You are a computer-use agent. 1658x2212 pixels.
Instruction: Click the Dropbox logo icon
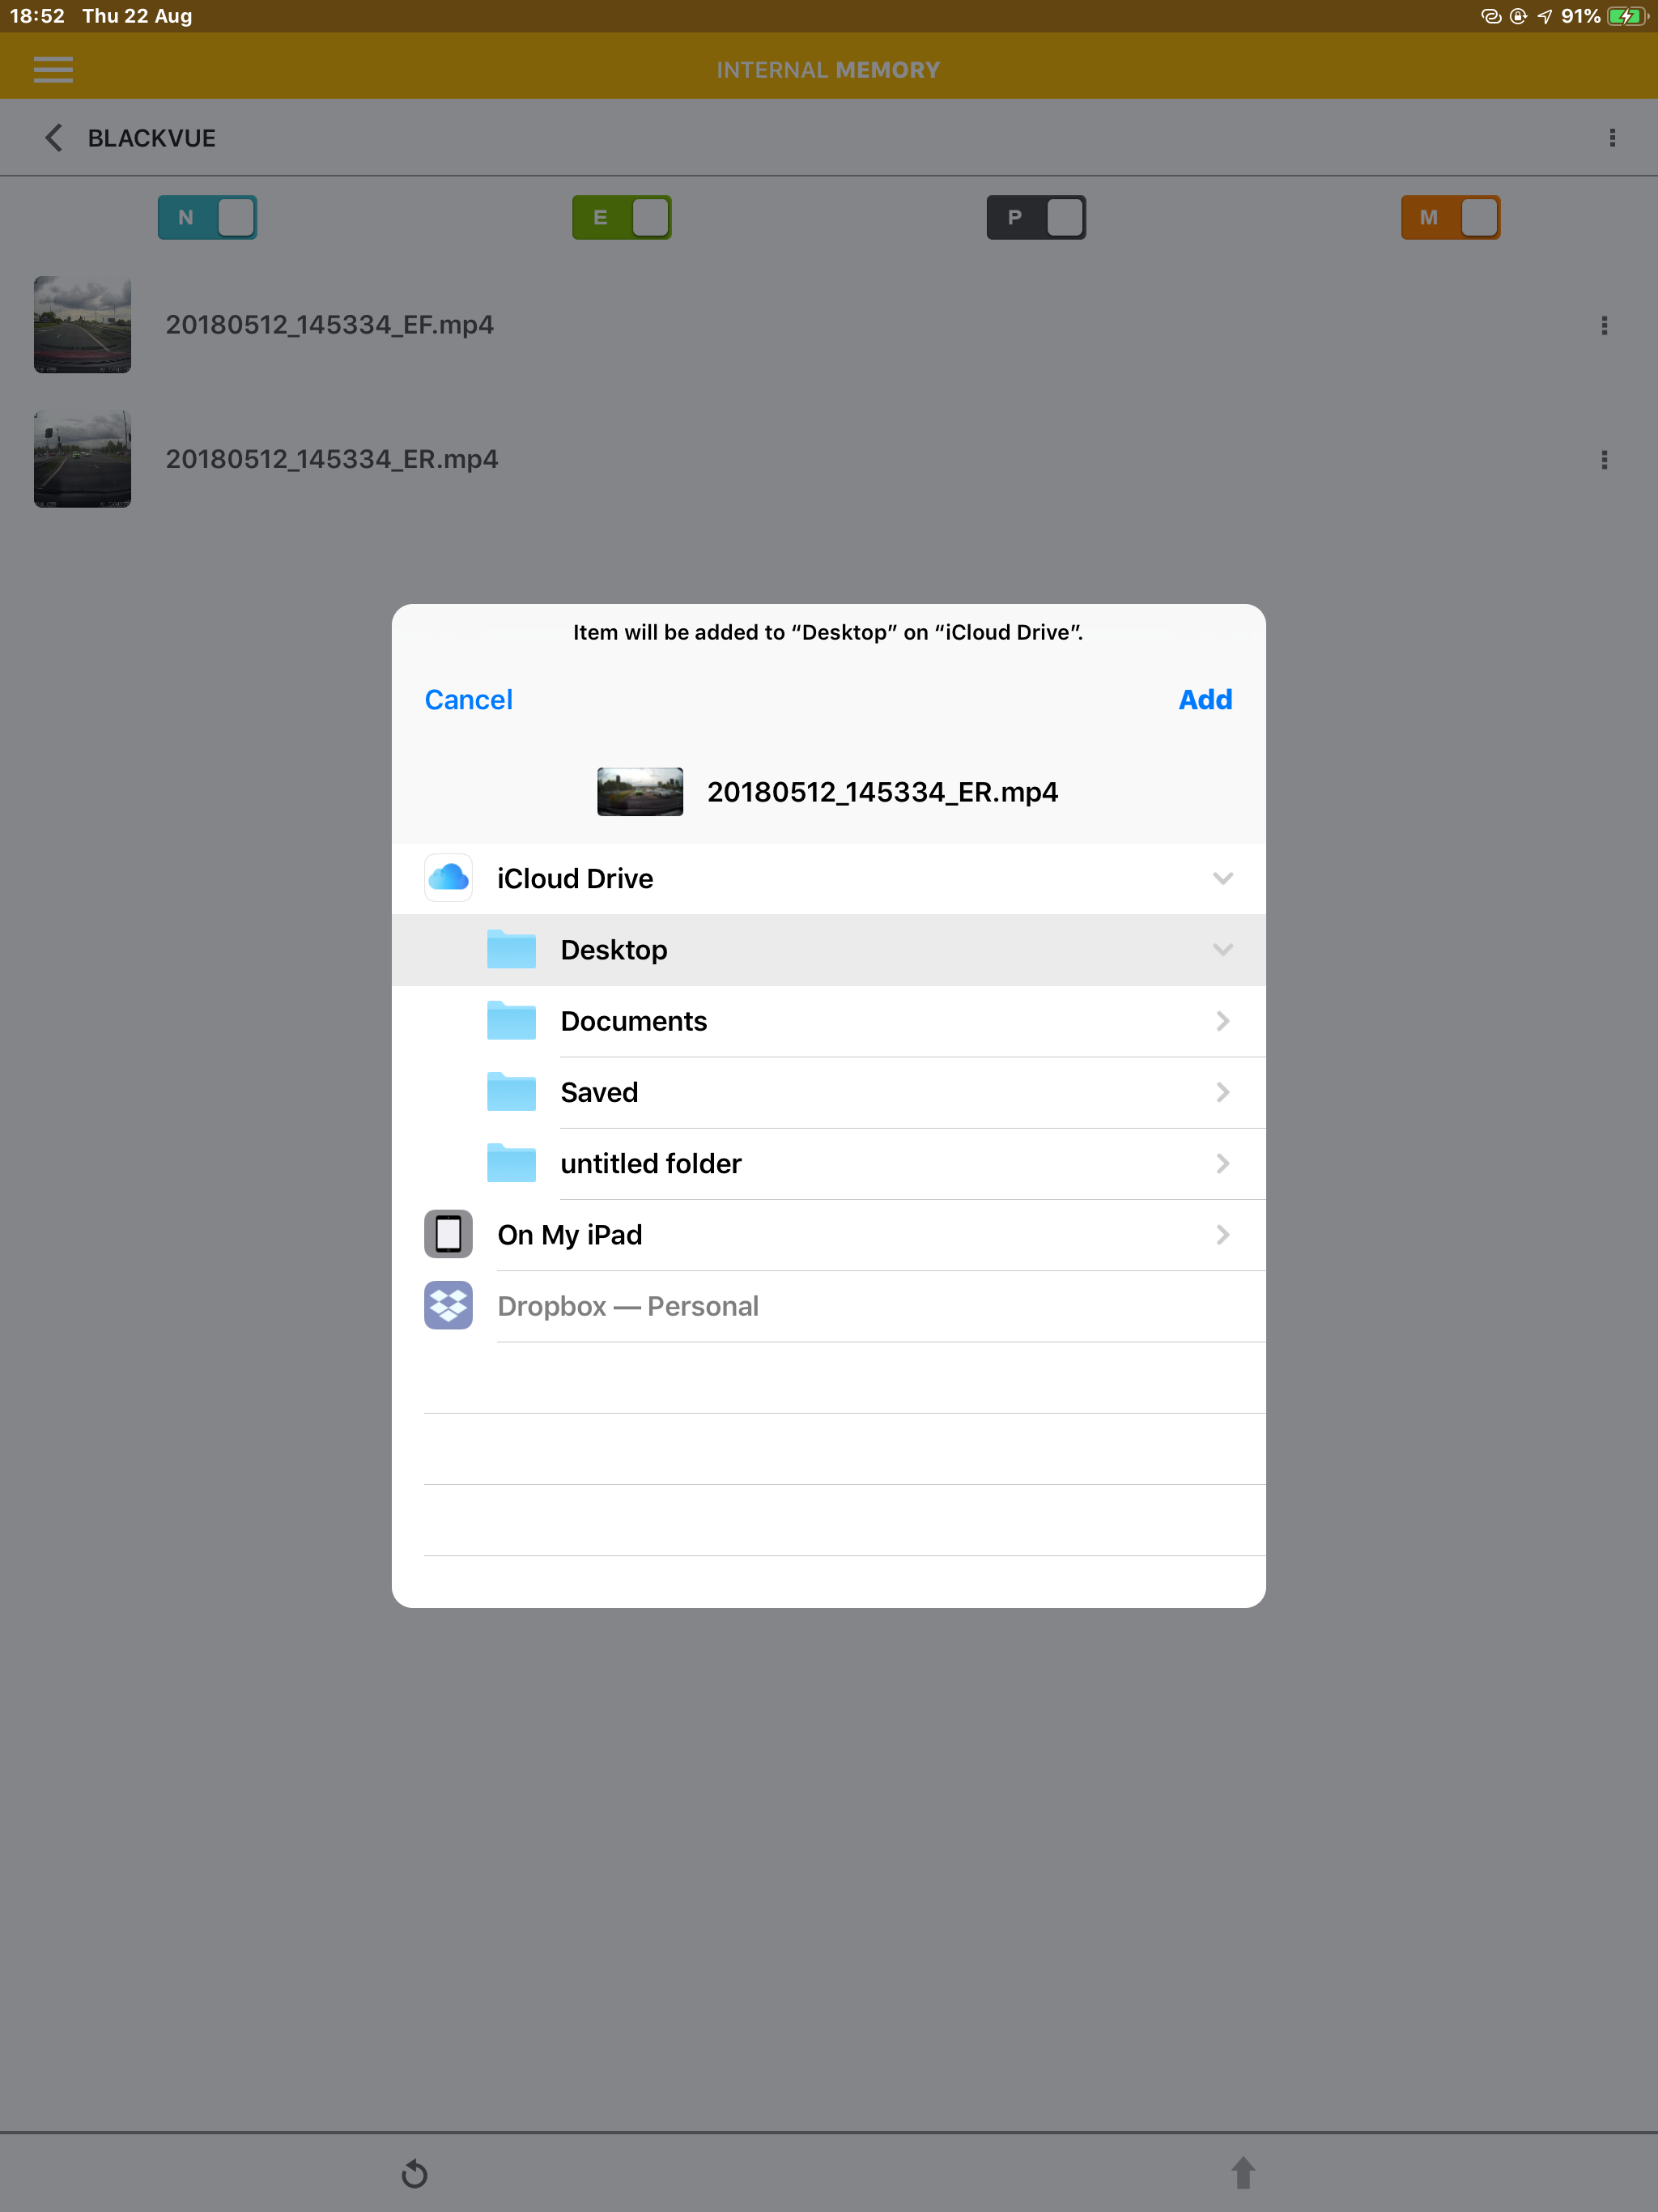pos(448,1305)
